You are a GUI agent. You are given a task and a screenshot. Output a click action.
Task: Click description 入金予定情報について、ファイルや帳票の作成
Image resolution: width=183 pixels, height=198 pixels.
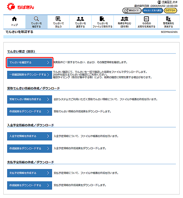[x=86, y=136]
